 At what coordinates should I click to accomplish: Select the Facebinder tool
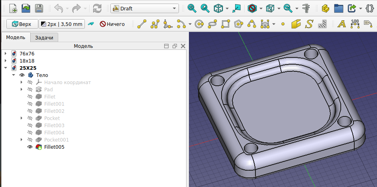coord(296,24)
